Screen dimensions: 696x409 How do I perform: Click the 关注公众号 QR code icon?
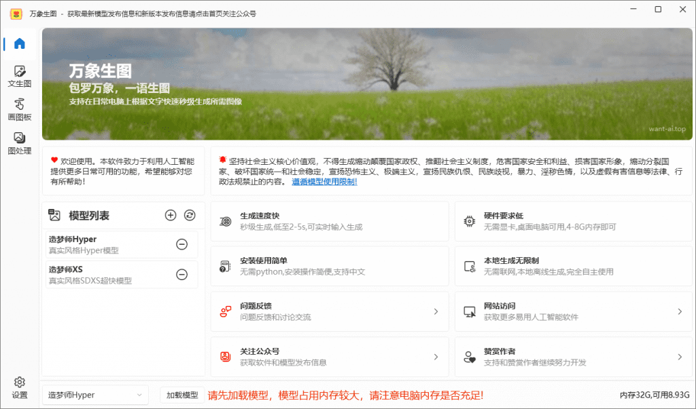point(224,356)
